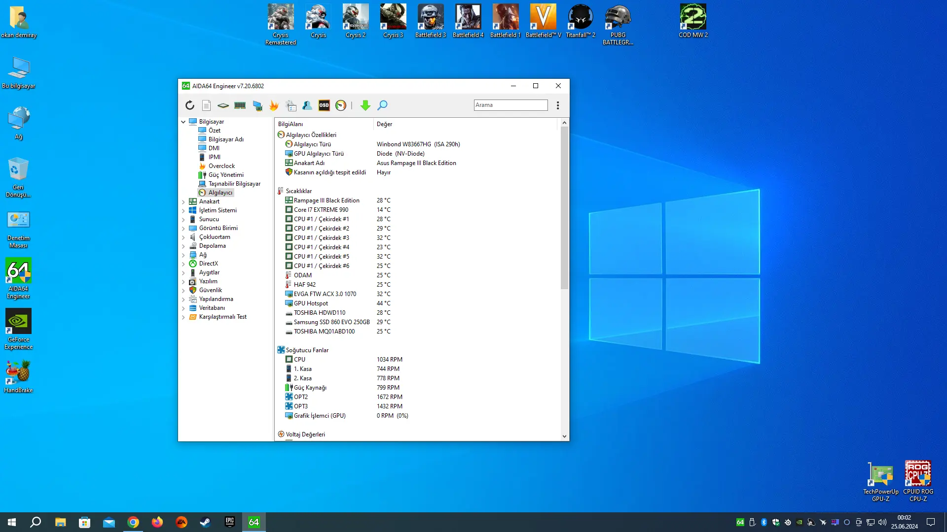947x532 pixels.
Task: Collapse the Bilgisayar tree node
Action: (x=183, y=122)
